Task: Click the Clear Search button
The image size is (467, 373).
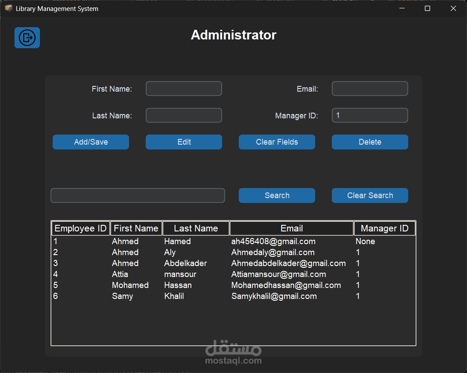Action: pos(370,195)
